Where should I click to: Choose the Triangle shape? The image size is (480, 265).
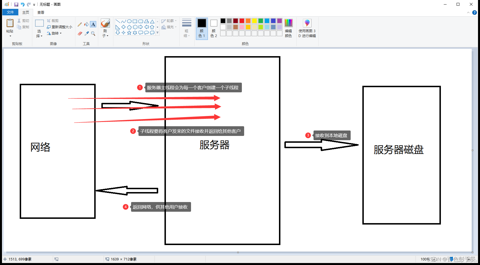[152, 21]
